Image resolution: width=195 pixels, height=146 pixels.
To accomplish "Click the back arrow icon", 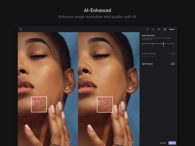I will pos(21,29).
